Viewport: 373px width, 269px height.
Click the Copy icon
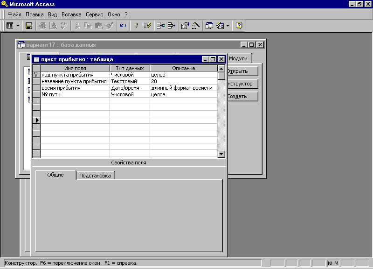click(x=88, y=26)
